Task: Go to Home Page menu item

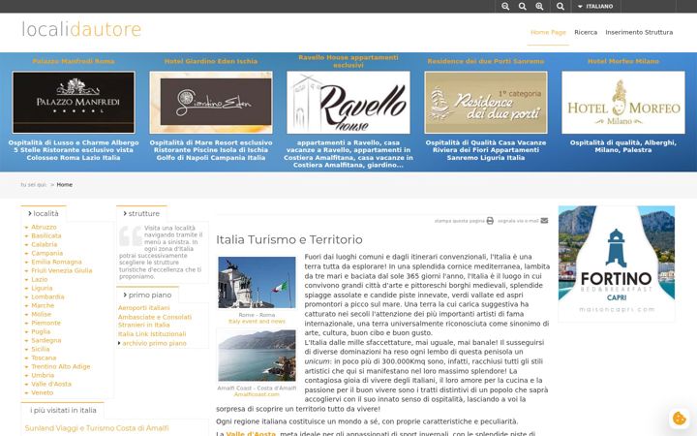Action: pyautogui.click(x=548, y=32)
